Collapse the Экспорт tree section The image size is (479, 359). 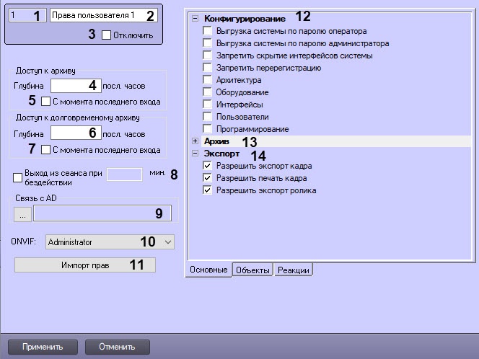click(x=195, y=154)
